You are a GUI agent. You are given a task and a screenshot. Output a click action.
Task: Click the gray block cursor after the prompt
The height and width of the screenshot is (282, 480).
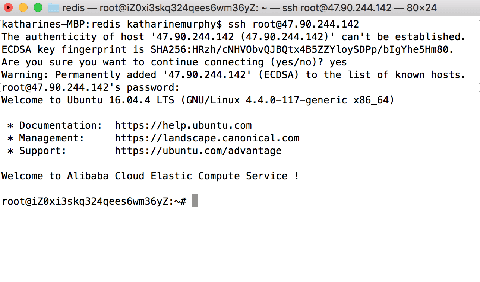tap(195, 201)
